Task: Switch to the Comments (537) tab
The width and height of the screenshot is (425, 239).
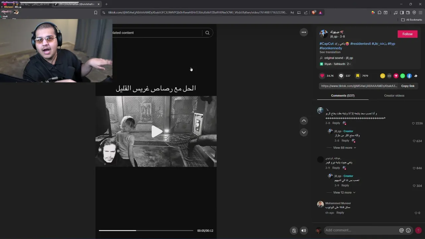Action: pos(343,96)
